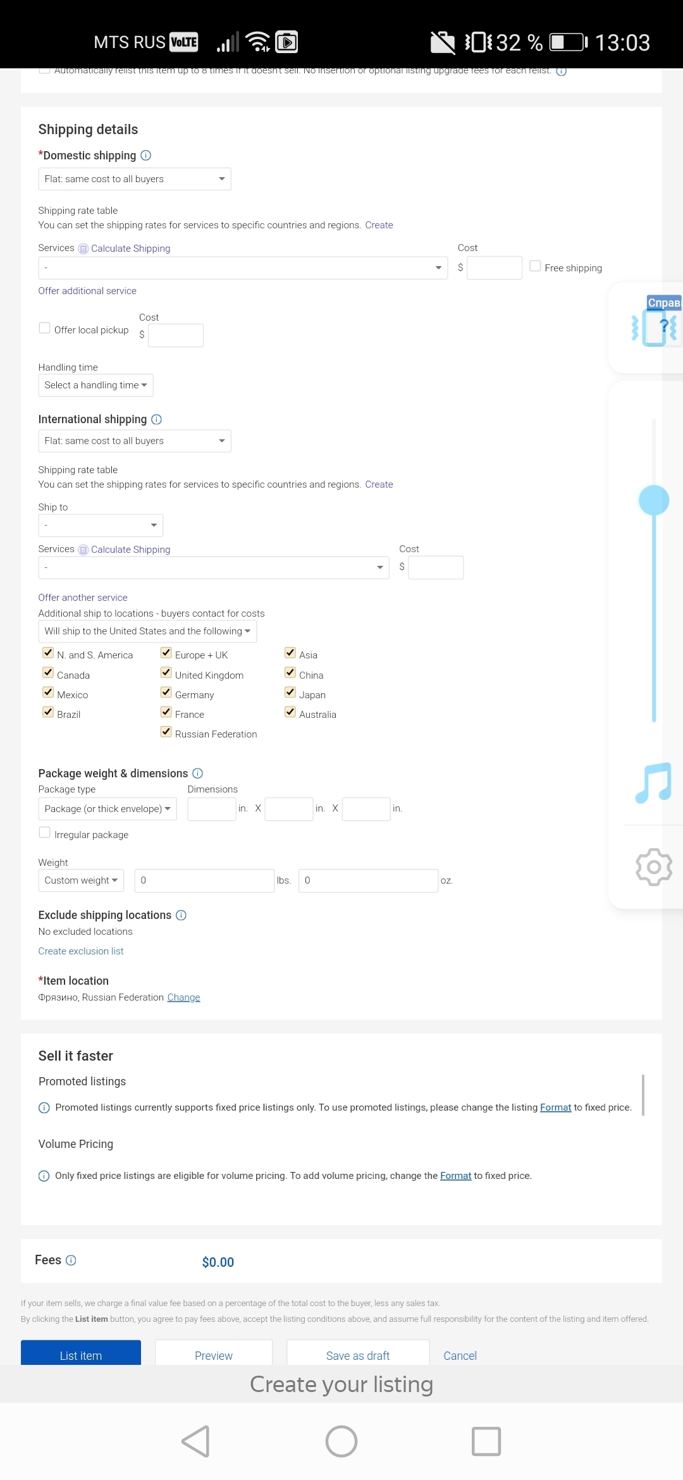Check the Offer local pickup box
The image size is (683, 1480).
click(x=45, y=328)
